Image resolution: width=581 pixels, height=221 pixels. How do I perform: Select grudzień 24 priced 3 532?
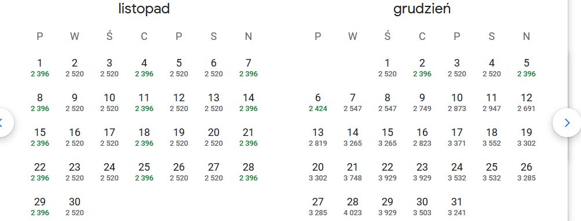pos(457,172)
